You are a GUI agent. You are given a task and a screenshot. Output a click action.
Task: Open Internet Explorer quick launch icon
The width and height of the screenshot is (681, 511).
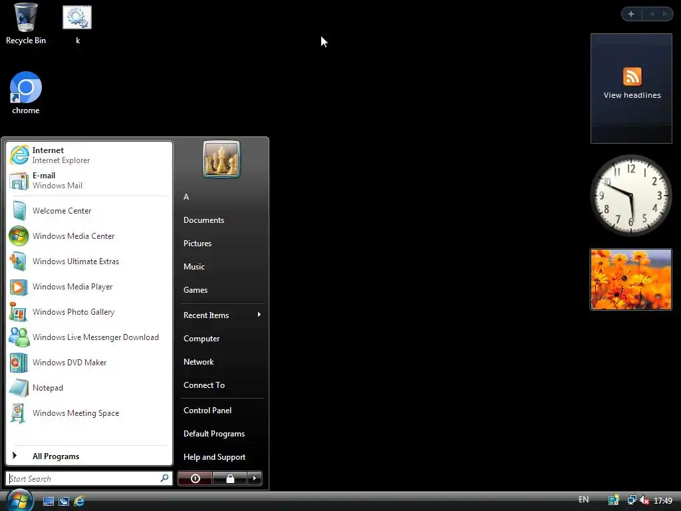[x=79, y=501]
